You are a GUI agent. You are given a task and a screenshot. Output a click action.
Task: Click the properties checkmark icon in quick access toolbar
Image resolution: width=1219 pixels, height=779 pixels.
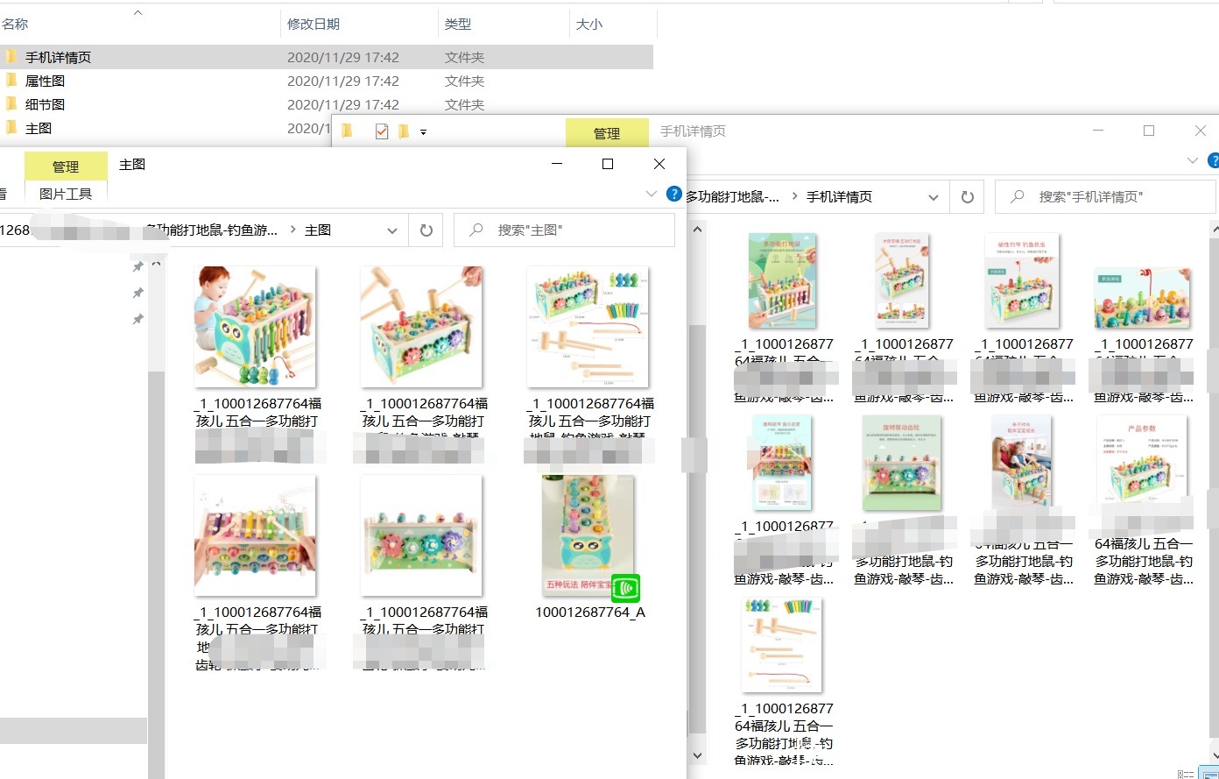pos(382,131)
